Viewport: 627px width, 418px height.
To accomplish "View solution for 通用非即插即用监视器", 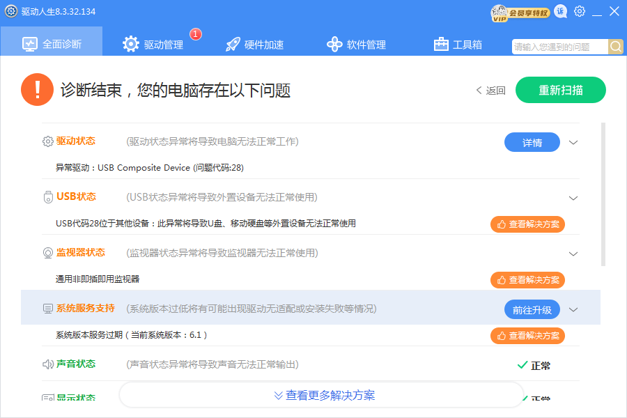I will tap(527, 280).
